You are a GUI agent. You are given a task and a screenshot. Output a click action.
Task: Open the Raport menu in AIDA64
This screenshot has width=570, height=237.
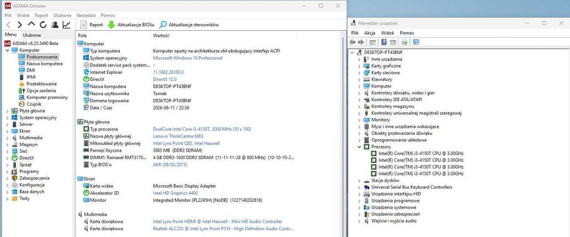pos(42,15)
